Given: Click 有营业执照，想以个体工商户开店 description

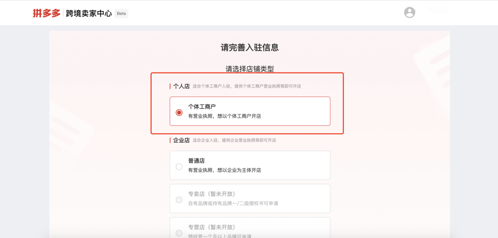Looking at the screenshot, I should 225,116.
